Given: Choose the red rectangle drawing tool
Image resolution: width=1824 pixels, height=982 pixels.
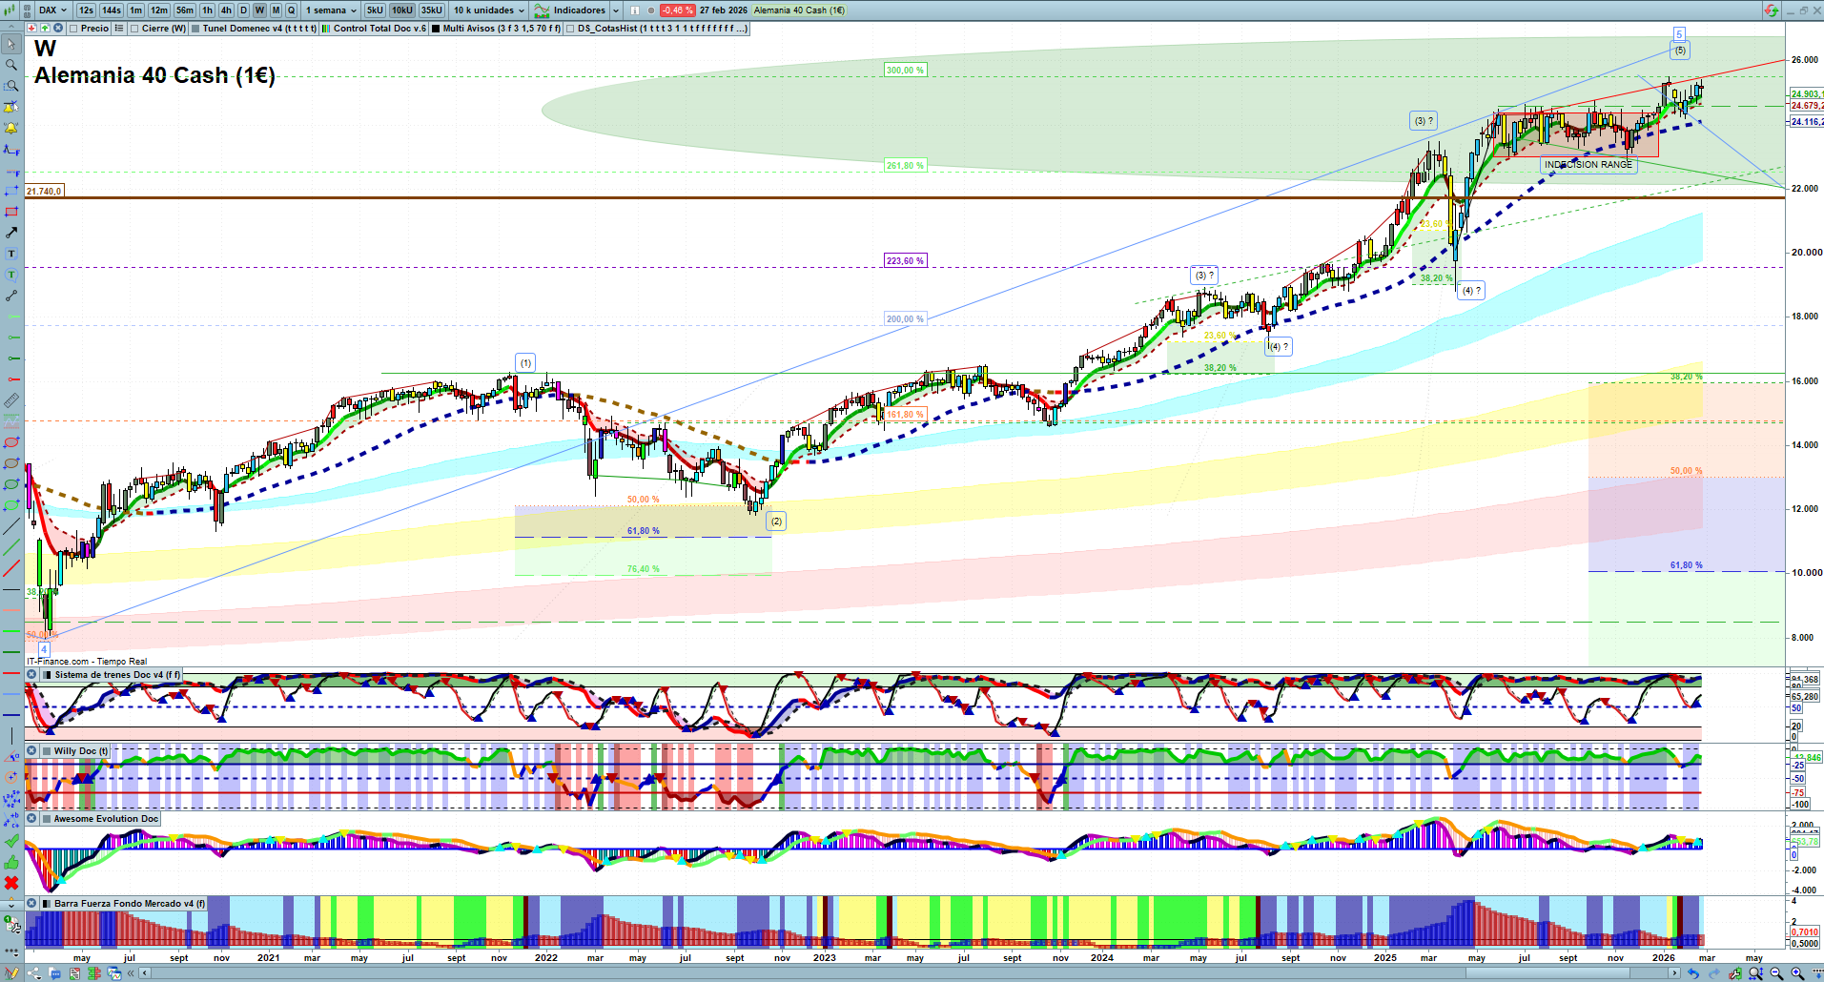Looking at the screenshot, I should (11, 212).
